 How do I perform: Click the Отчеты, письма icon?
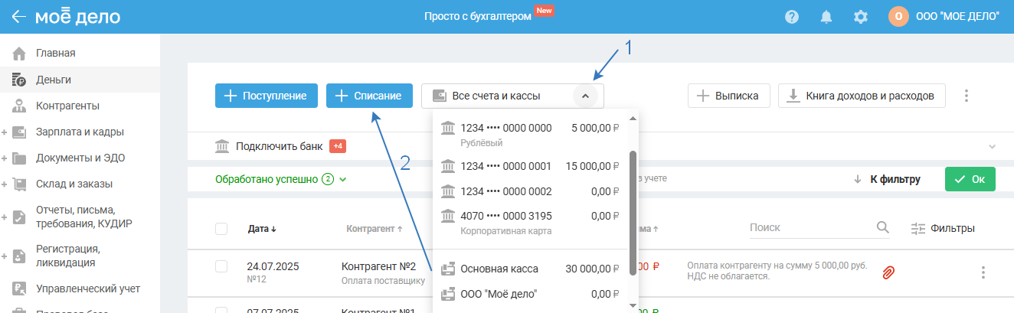(20, 217)
